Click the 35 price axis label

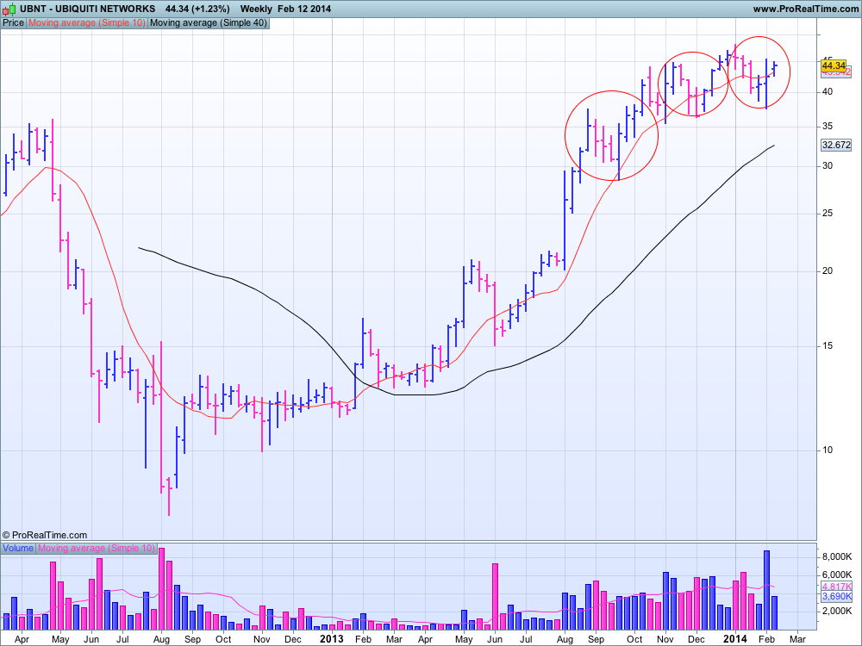[827, 127]
